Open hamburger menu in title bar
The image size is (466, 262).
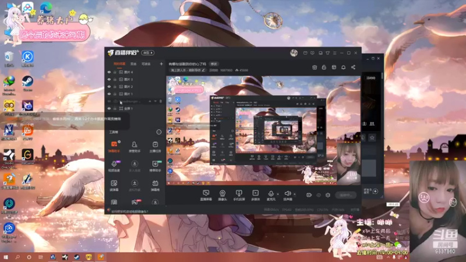(x=334, y=53)
